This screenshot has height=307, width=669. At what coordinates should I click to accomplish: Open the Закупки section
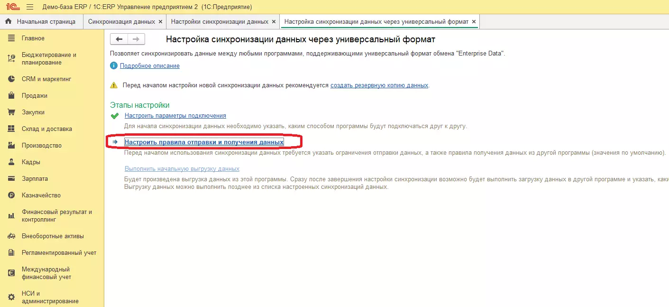(33, 112)
